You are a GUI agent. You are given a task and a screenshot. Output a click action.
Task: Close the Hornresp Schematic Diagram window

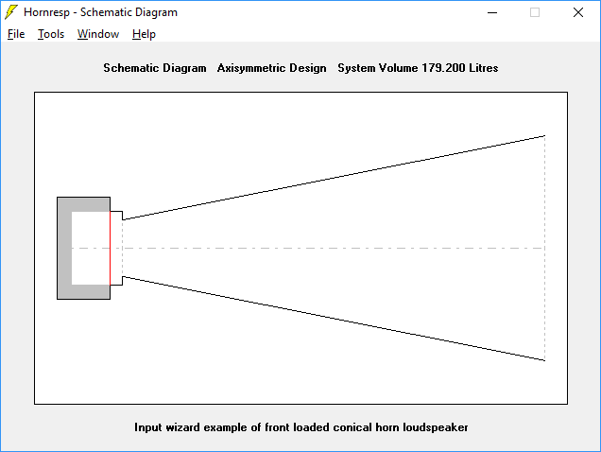(578, 12)
